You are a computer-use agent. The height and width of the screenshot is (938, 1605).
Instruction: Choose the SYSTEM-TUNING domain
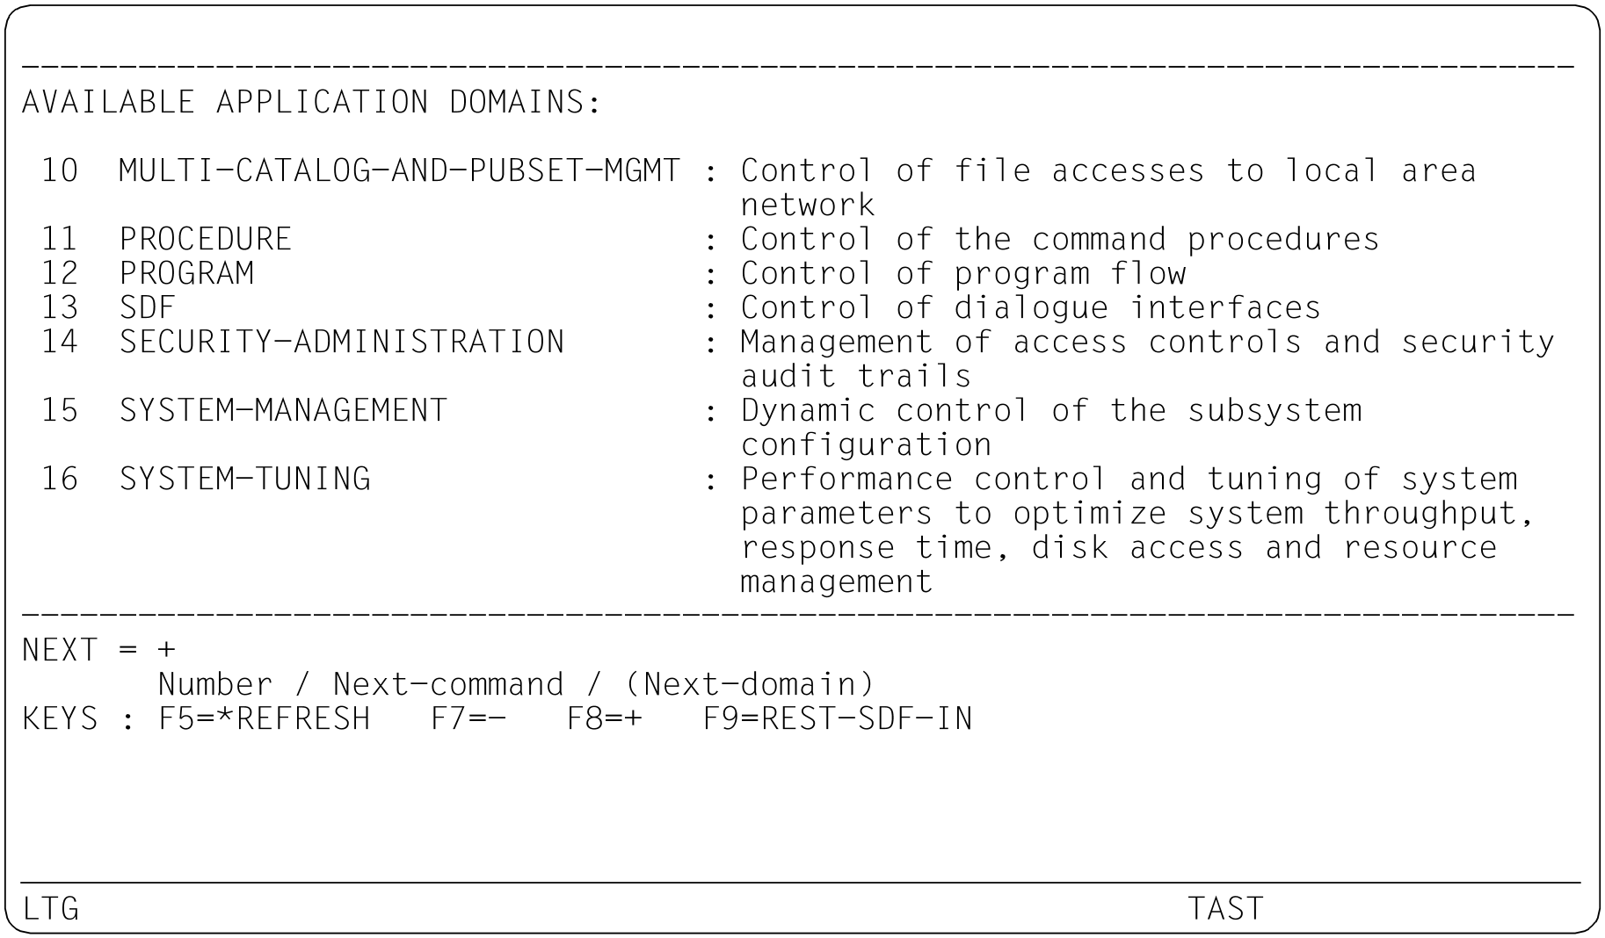245,479
